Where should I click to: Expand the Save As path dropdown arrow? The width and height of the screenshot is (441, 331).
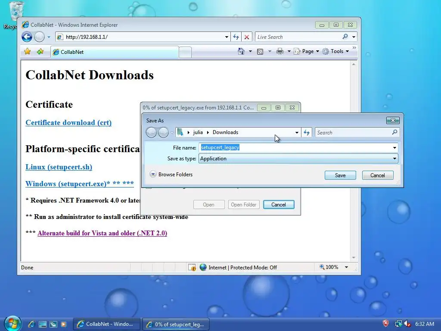(297, 132)
